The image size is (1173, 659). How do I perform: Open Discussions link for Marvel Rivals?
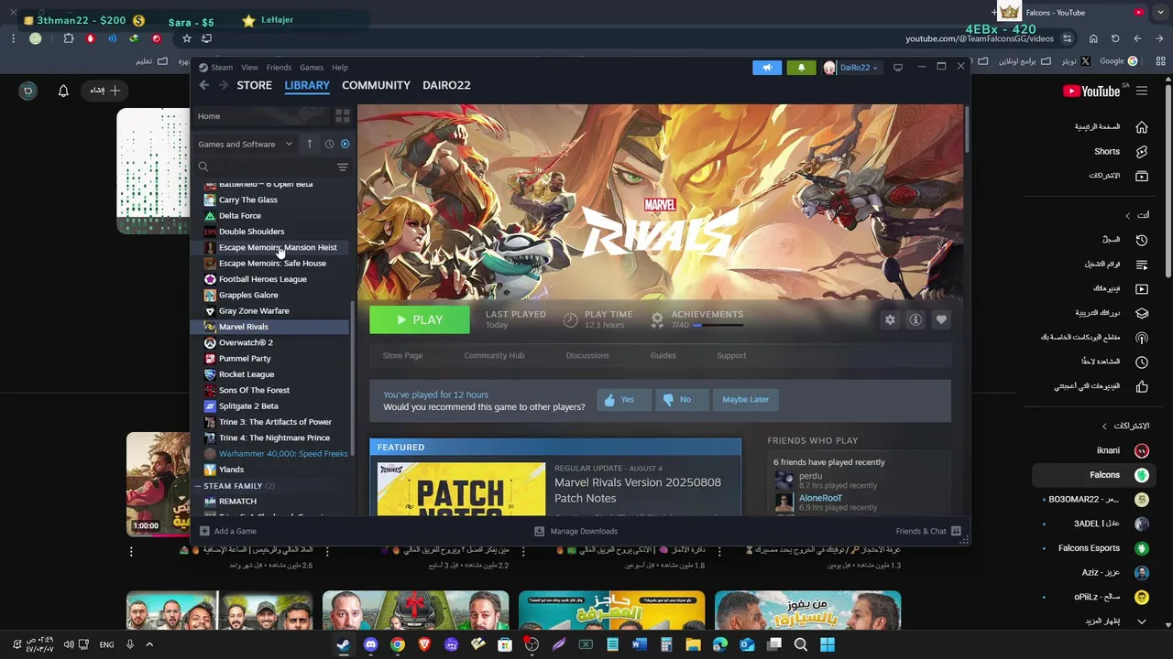coord(587,355)
